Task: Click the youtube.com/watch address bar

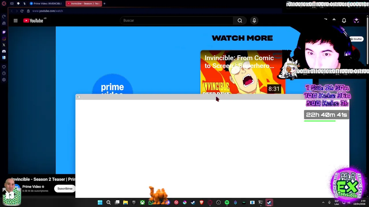Action: [x=48, y=11]
